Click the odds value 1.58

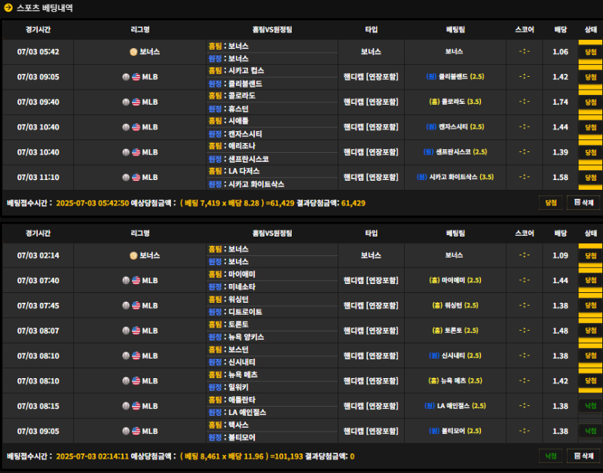coord(560,177)
